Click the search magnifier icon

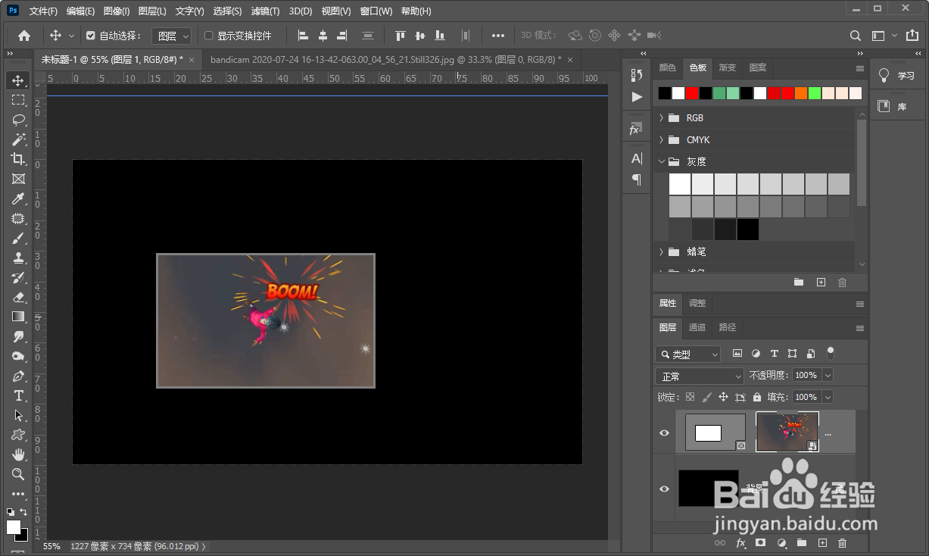856,36
